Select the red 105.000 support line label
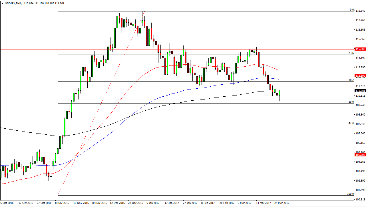Image resolution: width=366 pixels, height=207 pixels. coord(359,155)
